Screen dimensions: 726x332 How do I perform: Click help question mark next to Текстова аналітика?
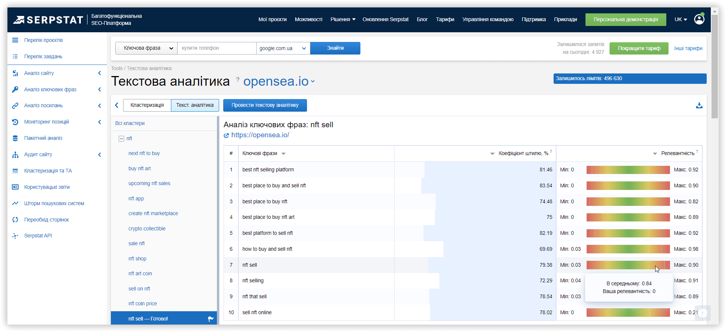(x=238, y=79)
